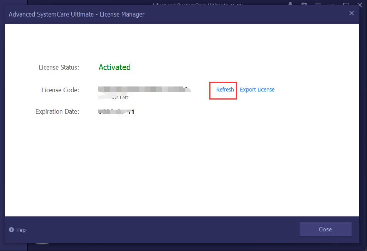This screenshot has width=367, height=251.
Task: Click the Help info icon
Action: coord(11,230)
